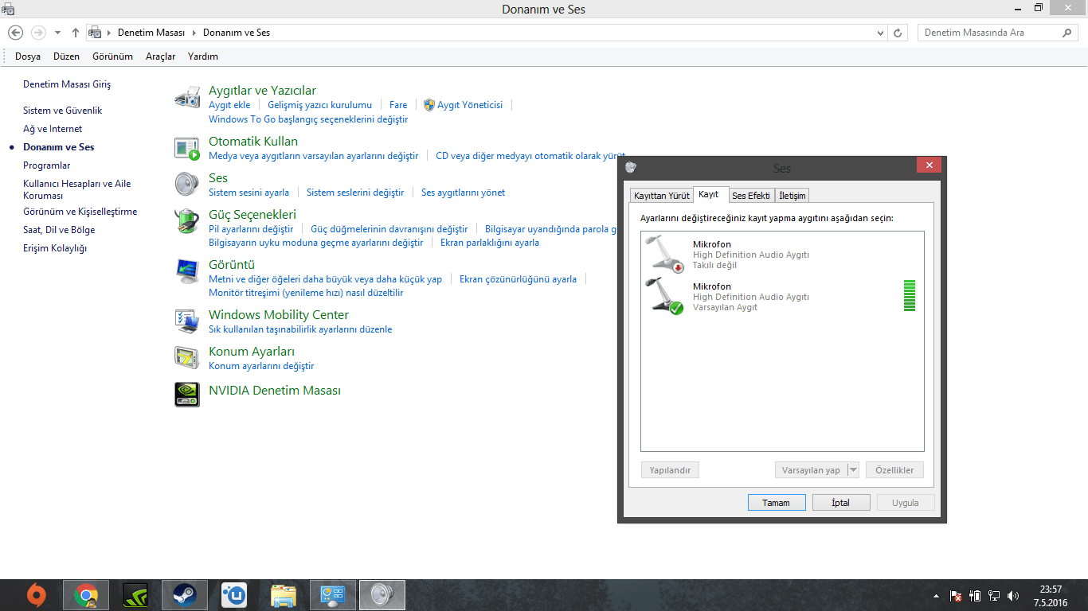Open the Güç Seçenekleri battery icon
This screenshot has width=1088, height=611.
187,220
